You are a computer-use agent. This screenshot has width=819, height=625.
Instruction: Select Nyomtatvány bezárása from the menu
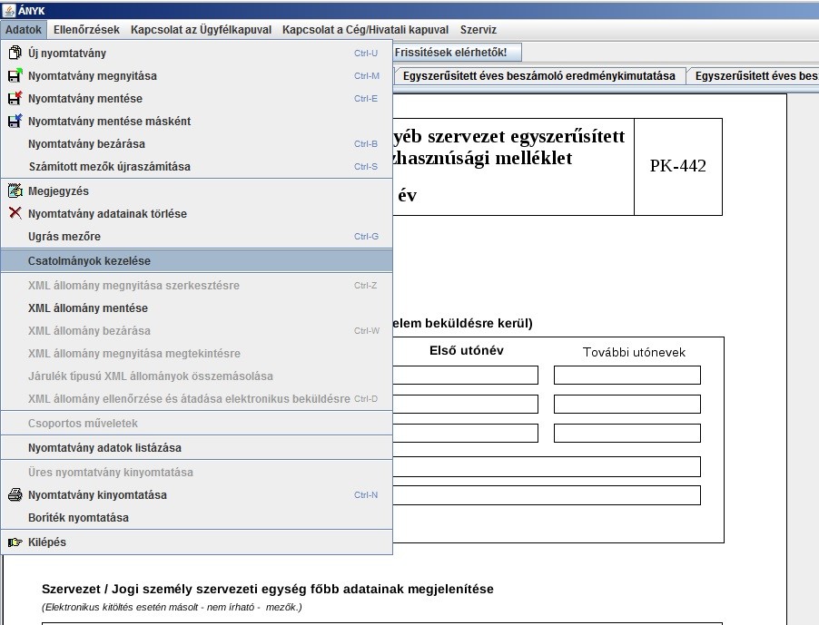[196, 143]
